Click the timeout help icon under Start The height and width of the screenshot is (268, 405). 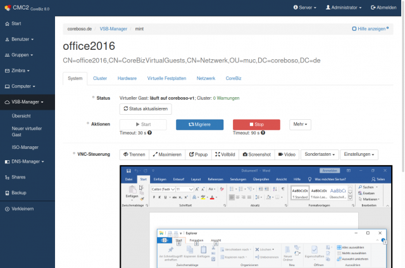coord(149,133)
